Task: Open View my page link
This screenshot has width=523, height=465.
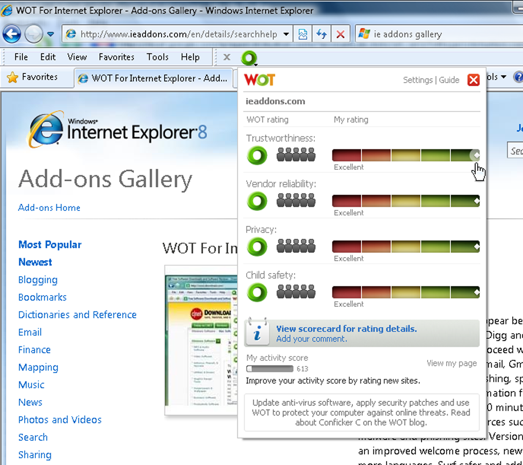Action: tap(452, 363)
